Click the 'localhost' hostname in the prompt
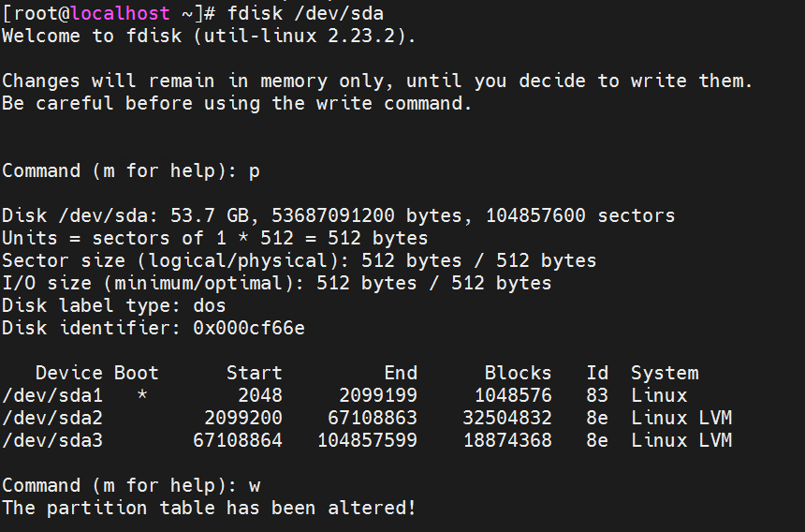This screenshot has height=532, width=805. [x=119, y=13]
